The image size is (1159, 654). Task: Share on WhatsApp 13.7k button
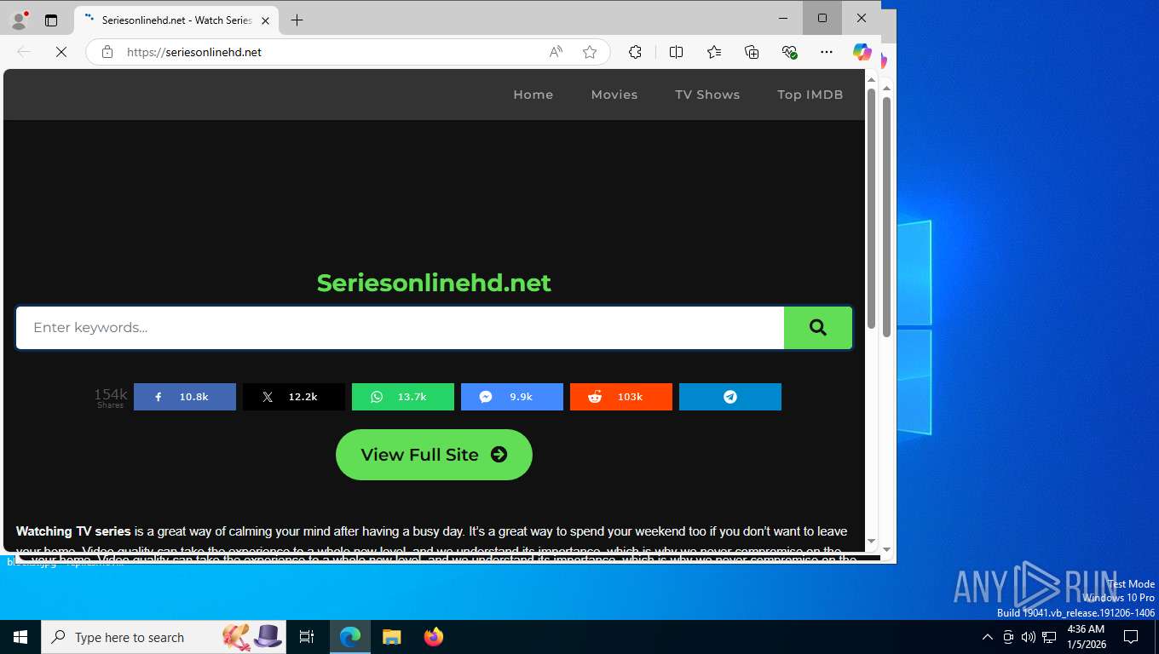tap(403, 397)
